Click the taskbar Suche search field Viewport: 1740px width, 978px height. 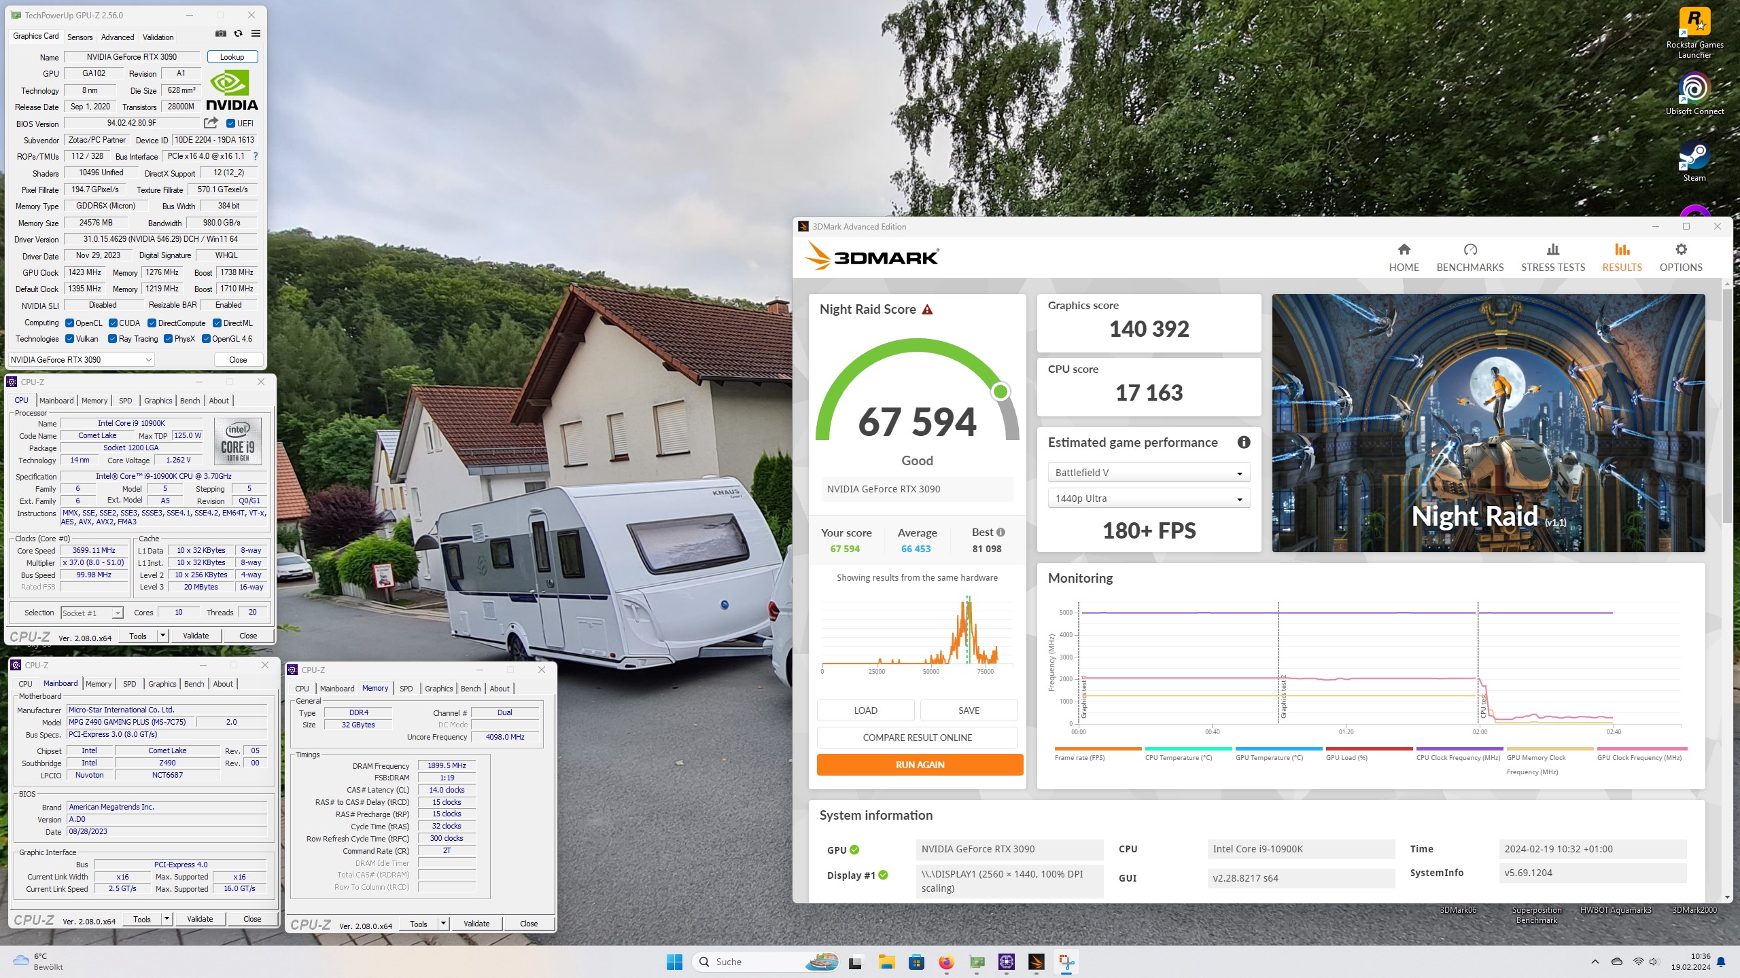[x=765, y=962]
